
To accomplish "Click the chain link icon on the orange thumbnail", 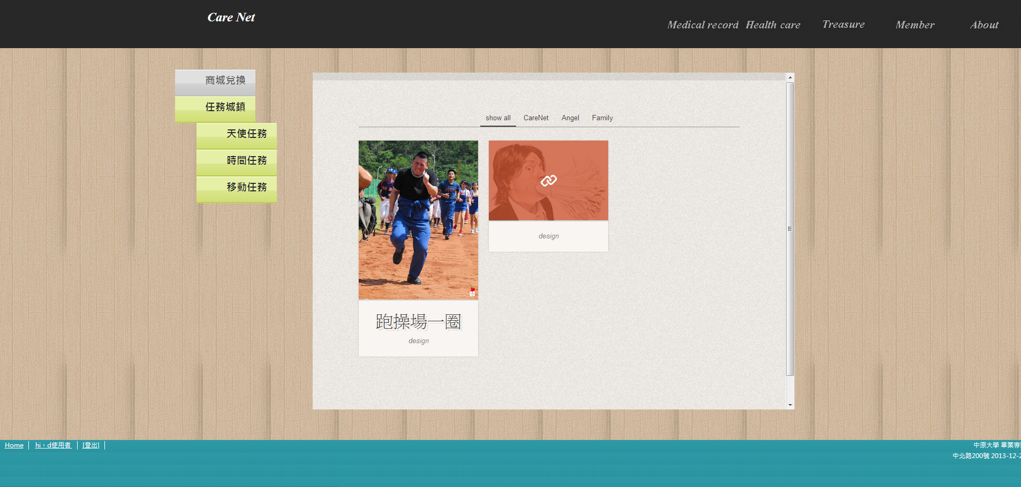I will click(548, 181).
